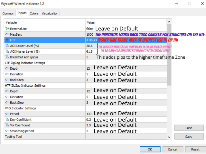Switch to the Visualization tab
The height and width of the screenshot is (154, 206).
pos(50,13)
